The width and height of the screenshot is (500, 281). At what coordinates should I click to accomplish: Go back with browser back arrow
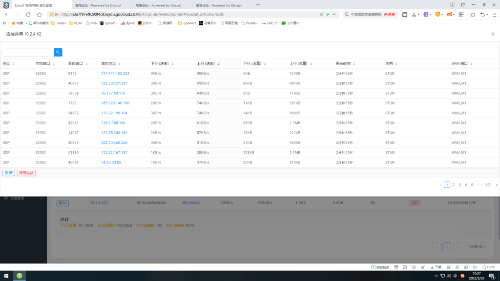(x=6, y=14)
